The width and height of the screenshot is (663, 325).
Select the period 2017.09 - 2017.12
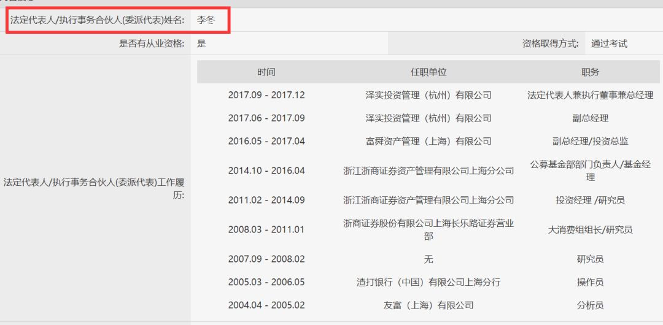[x=266, y=95]
